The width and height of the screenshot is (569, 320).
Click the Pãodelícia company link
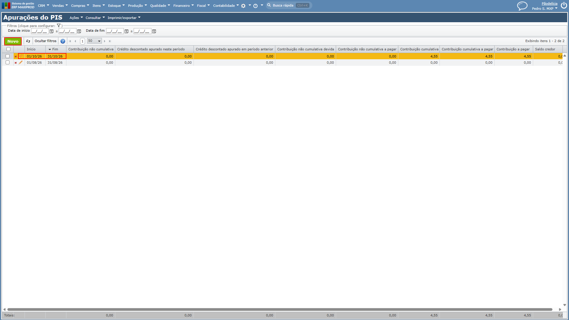tap(549, 4)
